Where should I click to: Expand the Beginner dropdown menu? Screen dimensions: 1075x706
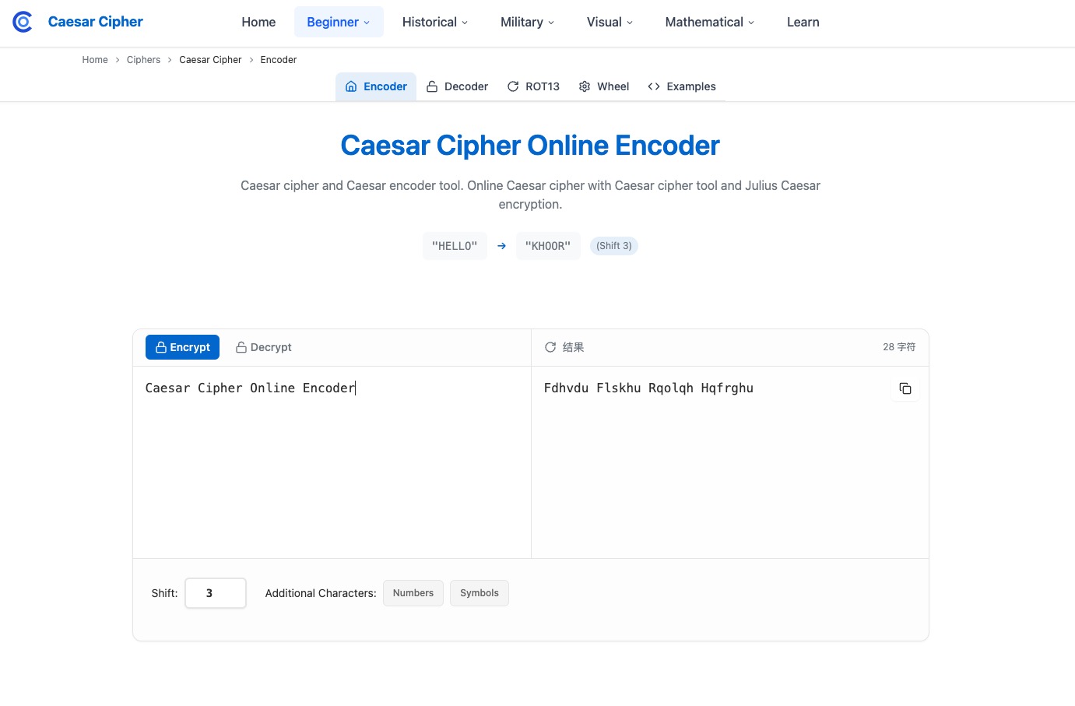pyautogui.click(x=339, y=22)
